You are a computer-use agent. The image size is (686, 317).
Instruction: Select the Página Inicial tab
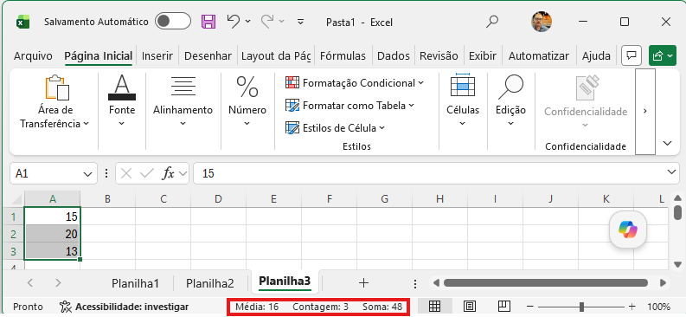99,56
